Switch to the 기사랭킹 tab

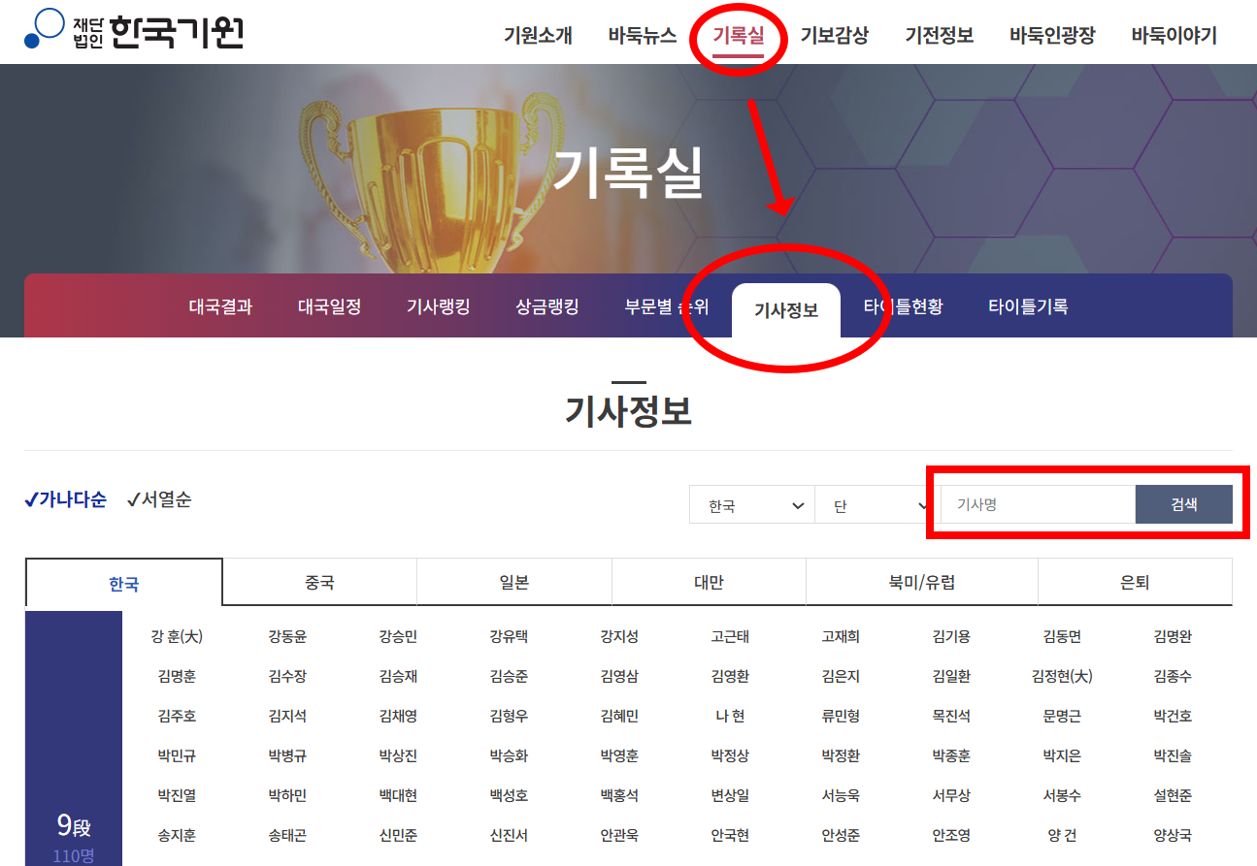pos(437,305)
